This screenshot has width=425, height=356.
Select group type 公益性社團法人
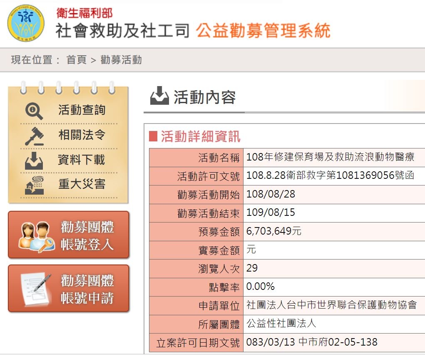[281, 323]
